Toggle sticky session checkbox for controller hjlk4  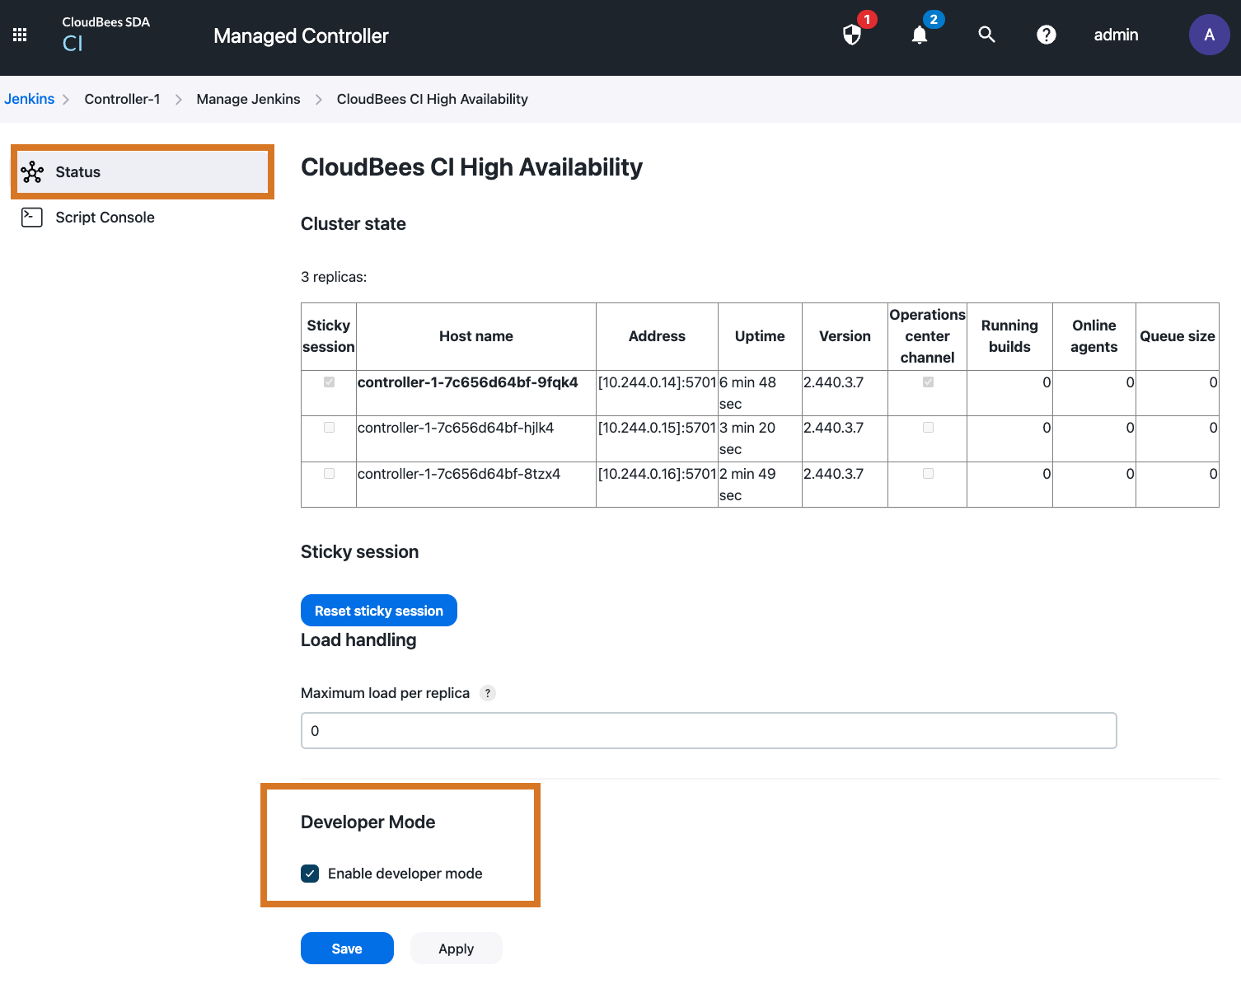coord(329,428)
